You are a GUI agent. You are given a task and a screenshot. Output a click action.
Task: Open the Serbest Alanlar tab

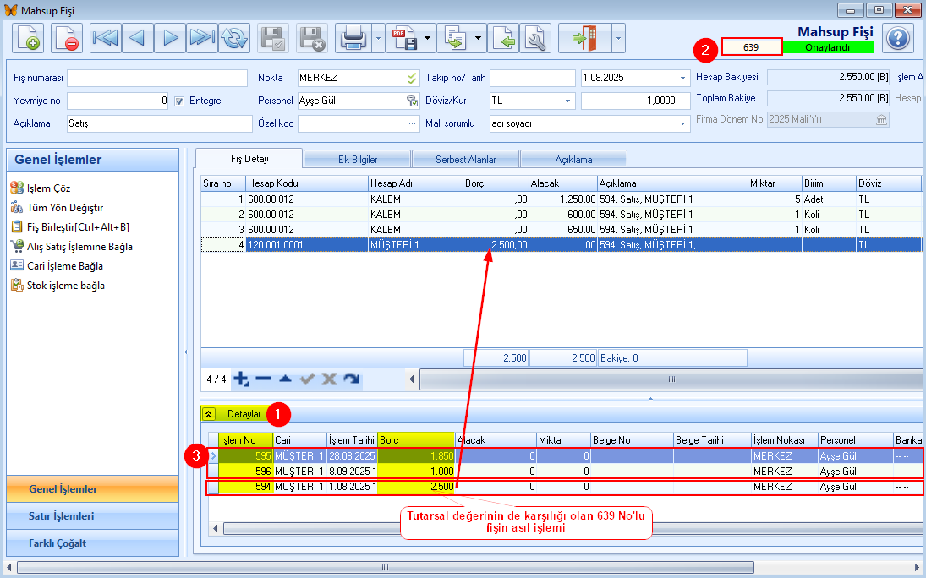coord(465,159)
